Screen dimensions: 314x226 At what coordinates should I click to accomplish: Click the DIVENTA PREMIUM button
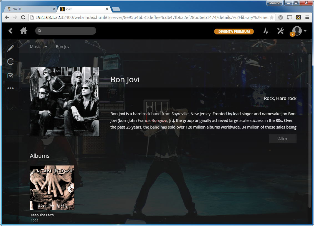[234, 31]
